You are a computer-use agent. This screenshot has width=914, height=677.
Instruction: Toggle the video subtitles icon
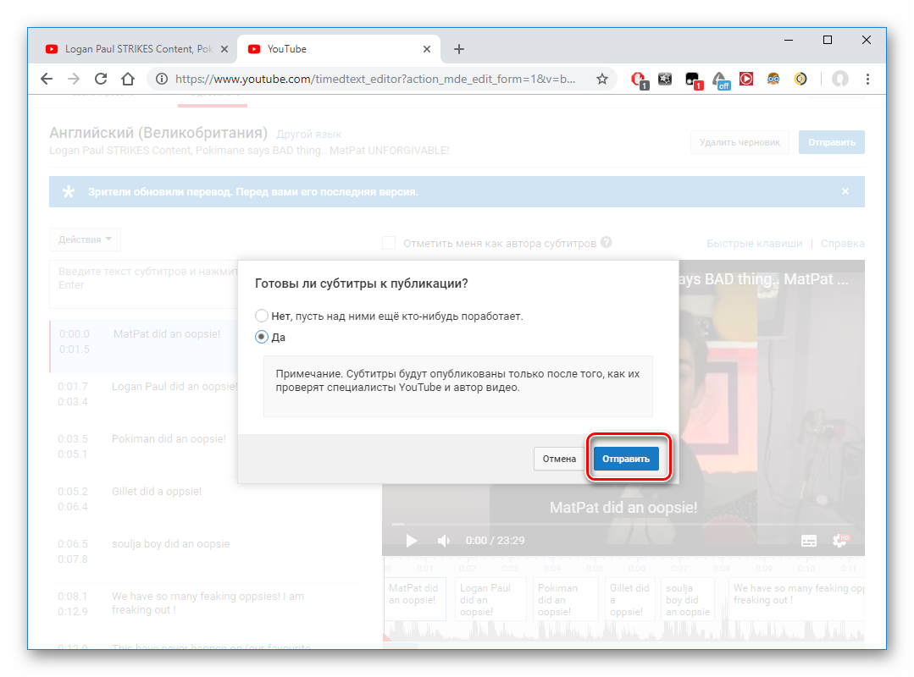[x=809, y=541]
